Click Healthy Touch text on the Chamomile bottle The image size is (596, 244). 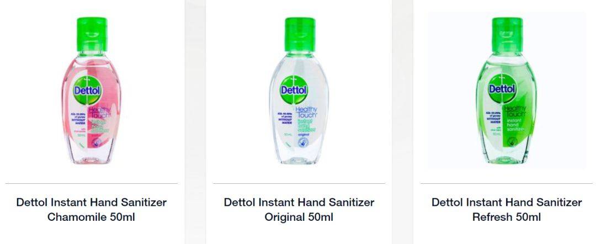(x=99, y=112)
